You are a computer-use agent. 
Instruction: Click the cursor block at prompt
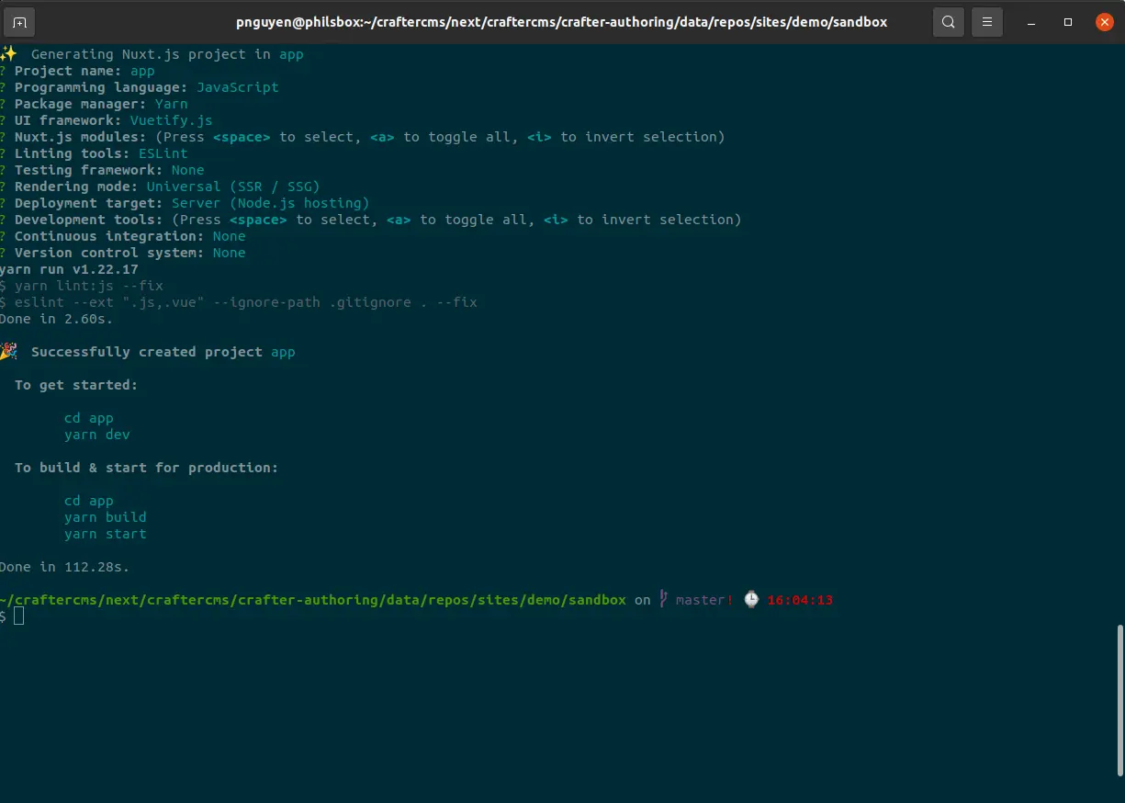[x=19, y=616]
